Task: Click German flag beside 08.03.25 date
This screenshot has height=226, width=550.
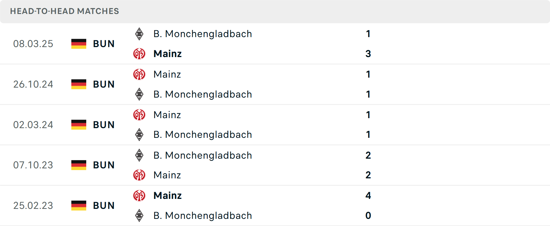Action: pos(79,44)
